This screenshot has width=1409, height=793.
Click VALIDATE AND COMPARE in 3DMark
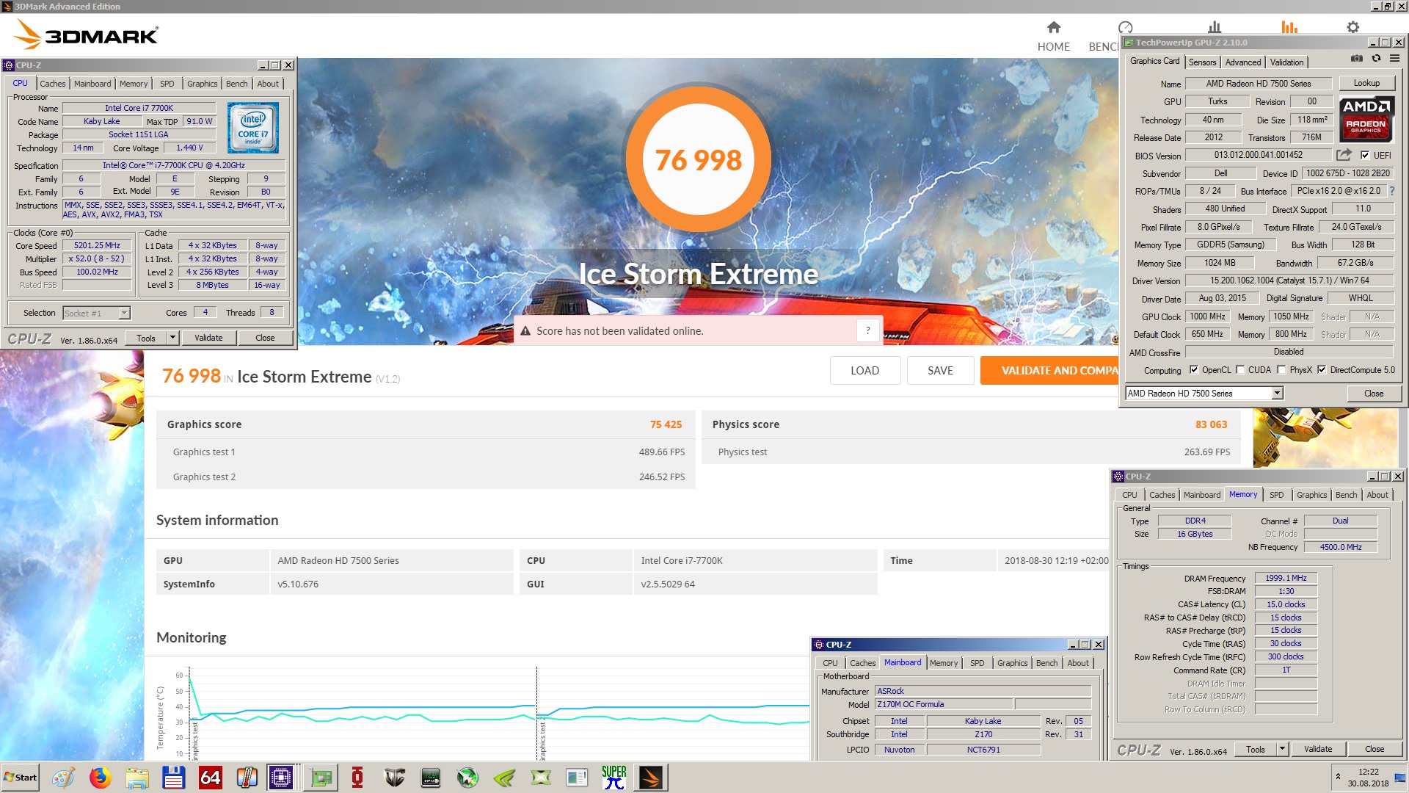[1049, 371]
